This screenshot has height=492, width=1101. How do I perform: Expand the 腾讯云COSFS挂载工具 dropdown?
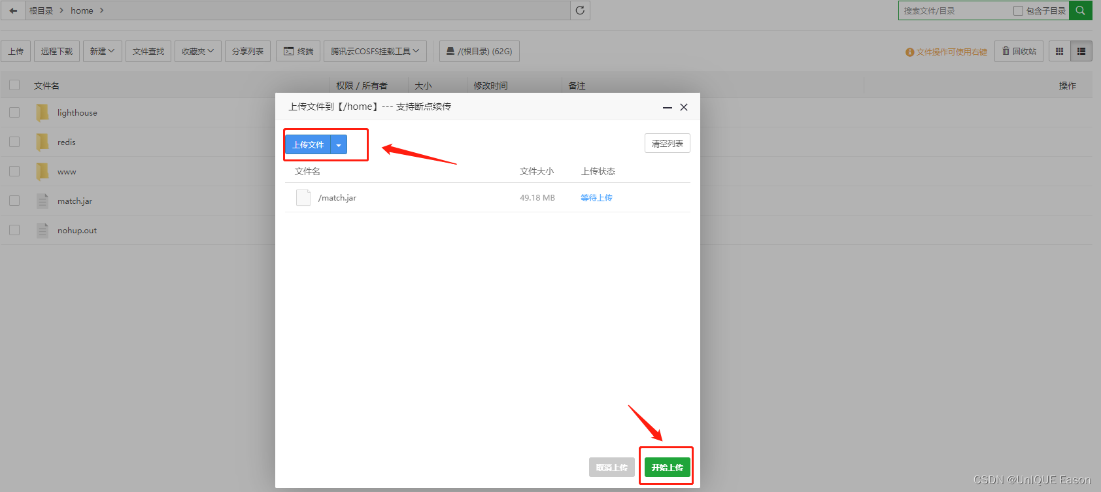[x=375, y=51]
